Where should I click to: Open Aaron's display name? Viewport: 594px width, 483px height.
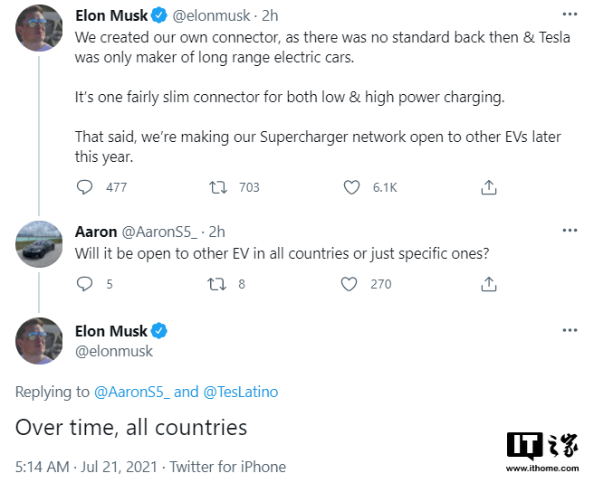tap(96, 231)
